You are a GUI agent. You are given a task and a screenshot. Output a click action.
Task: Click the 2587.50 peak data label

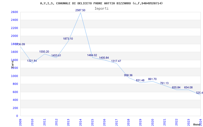coord(80,10)
